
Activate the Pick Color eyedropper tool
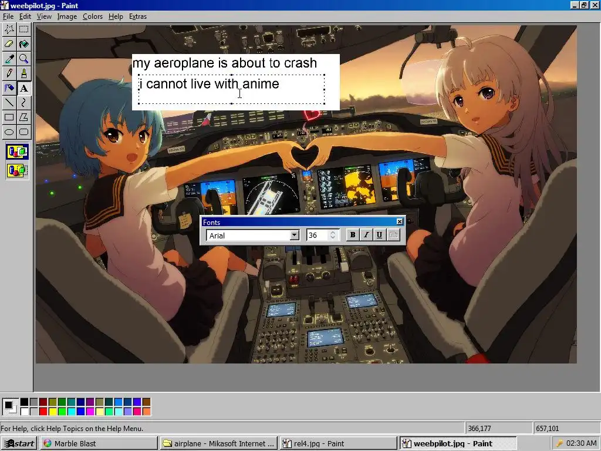9,59
